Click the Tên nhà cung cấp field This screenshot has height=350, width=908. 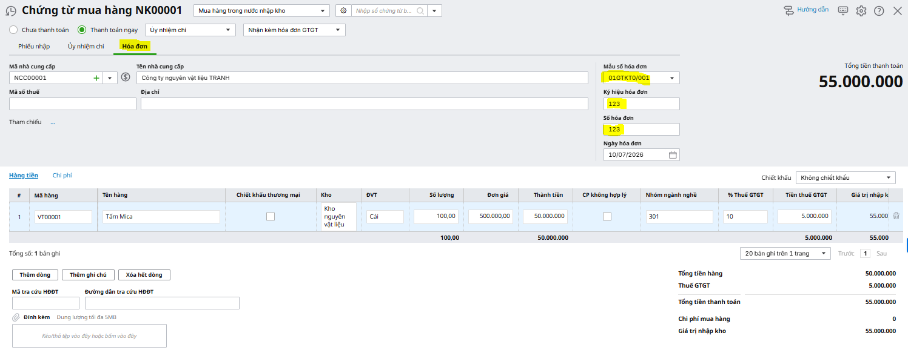pos(362,78)
